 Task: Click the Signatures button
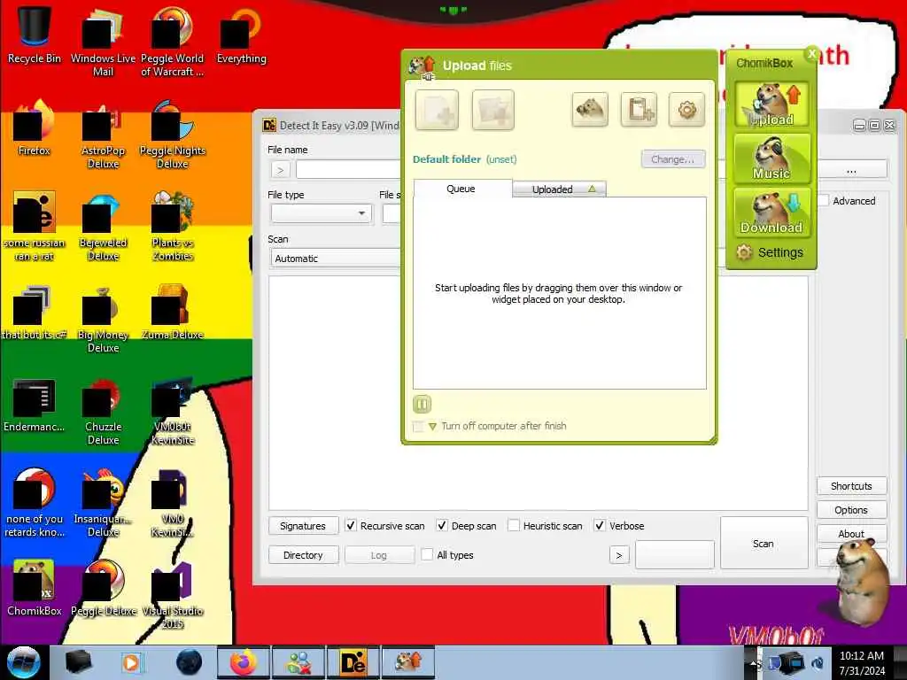tap(303, 526)
